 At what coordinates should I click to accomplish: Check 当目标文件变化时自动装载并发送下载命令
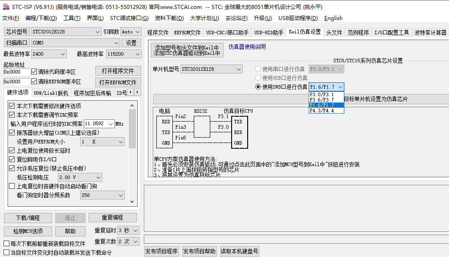tap(6, 253)
